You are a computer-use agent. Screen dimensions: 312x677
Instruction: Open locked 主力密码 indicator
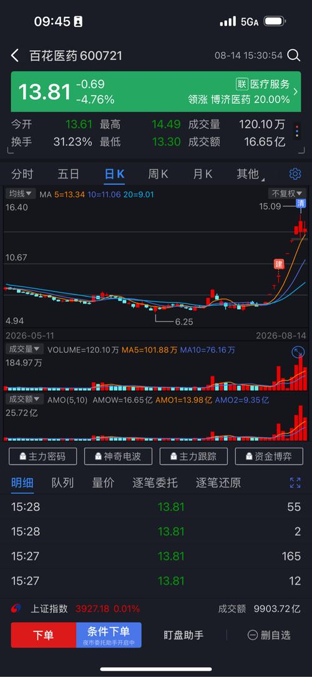pyautogui.click(x=42, y=457)
